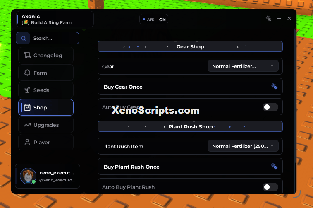Click the content panel scrollbar
Screen dimensions: 313x220
[x=295, y=96]
